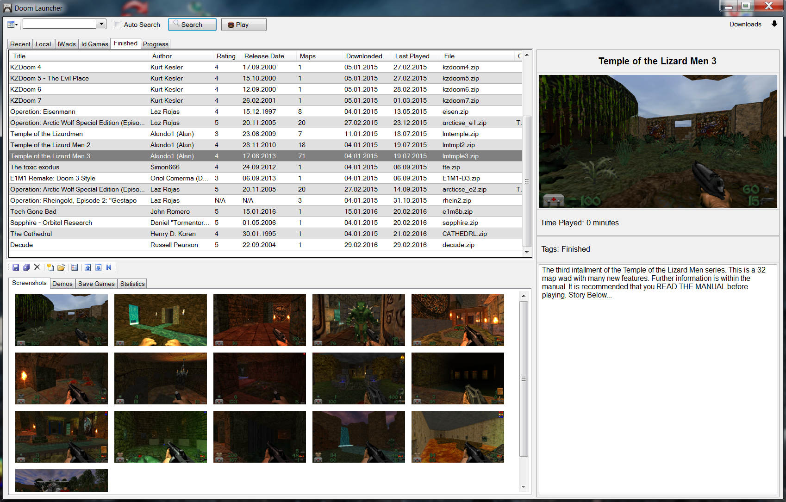Open the large preview screenshot image
The width and height of the screenshot is (786, 502).
pyautogui.click(x=658, y=141)
